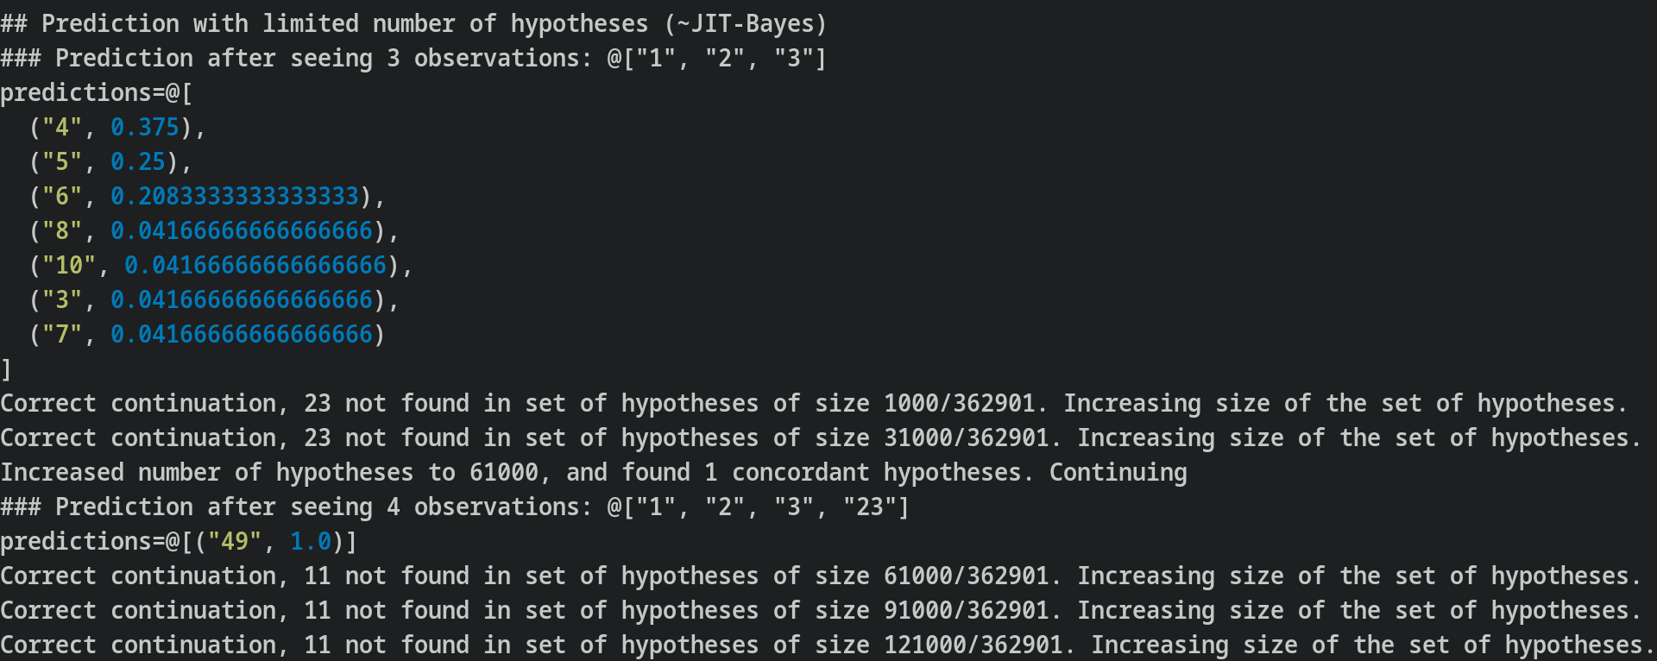
Task: Click the probability on the "8" prediction line
Action: 242,230
